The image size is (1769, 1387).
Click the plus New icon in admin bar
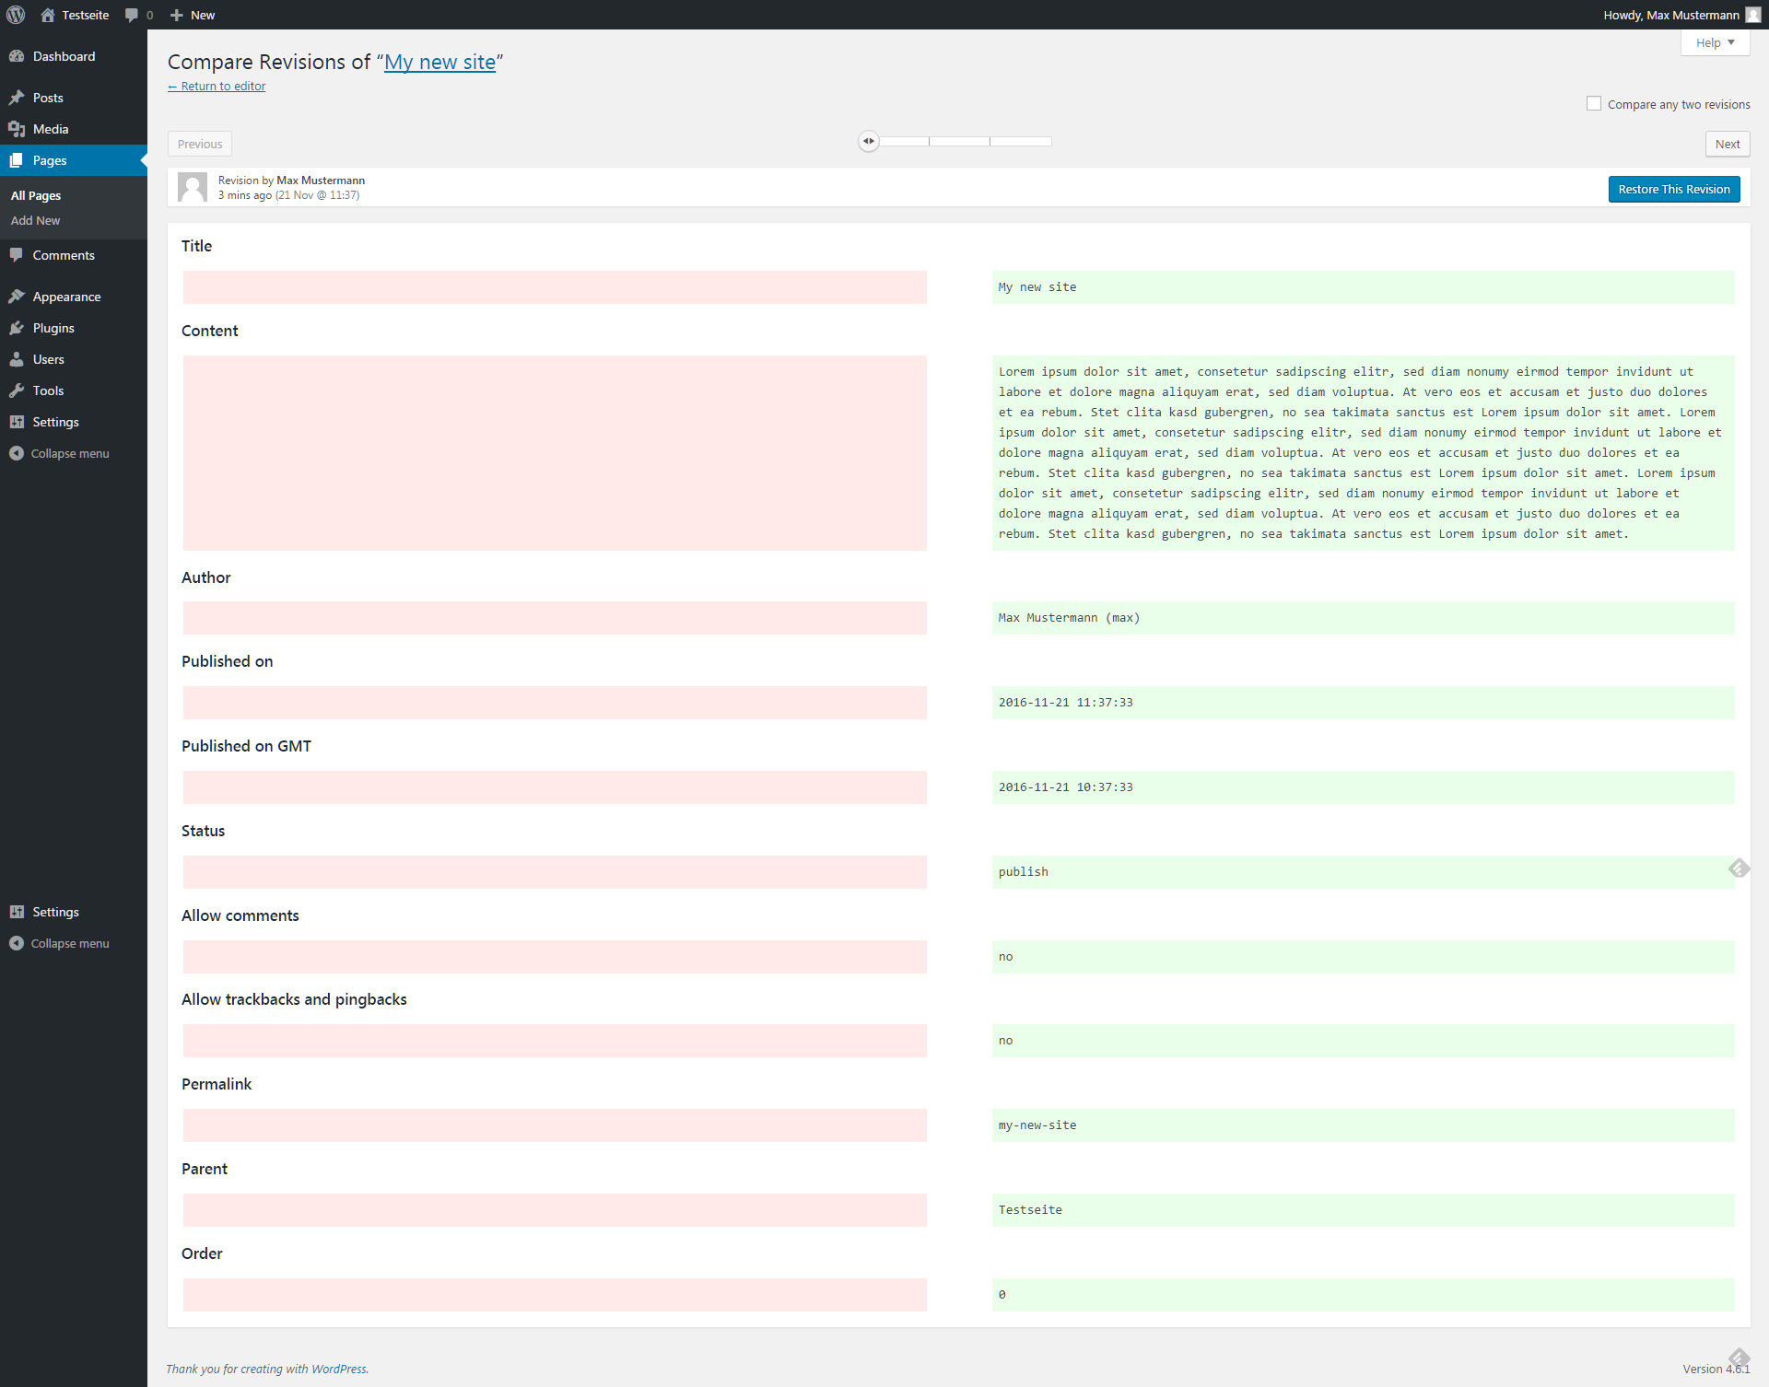pyautogui.click(x=177, y=15)
